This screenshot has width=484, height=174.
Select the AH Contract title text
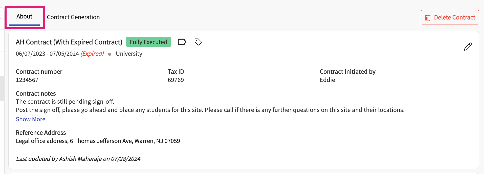click(69, 42)
